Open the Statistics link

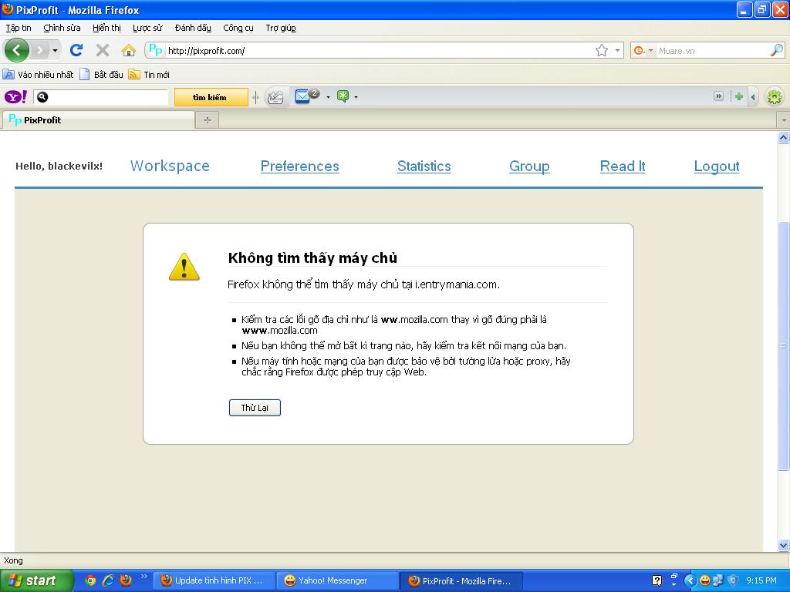point(424,166)
